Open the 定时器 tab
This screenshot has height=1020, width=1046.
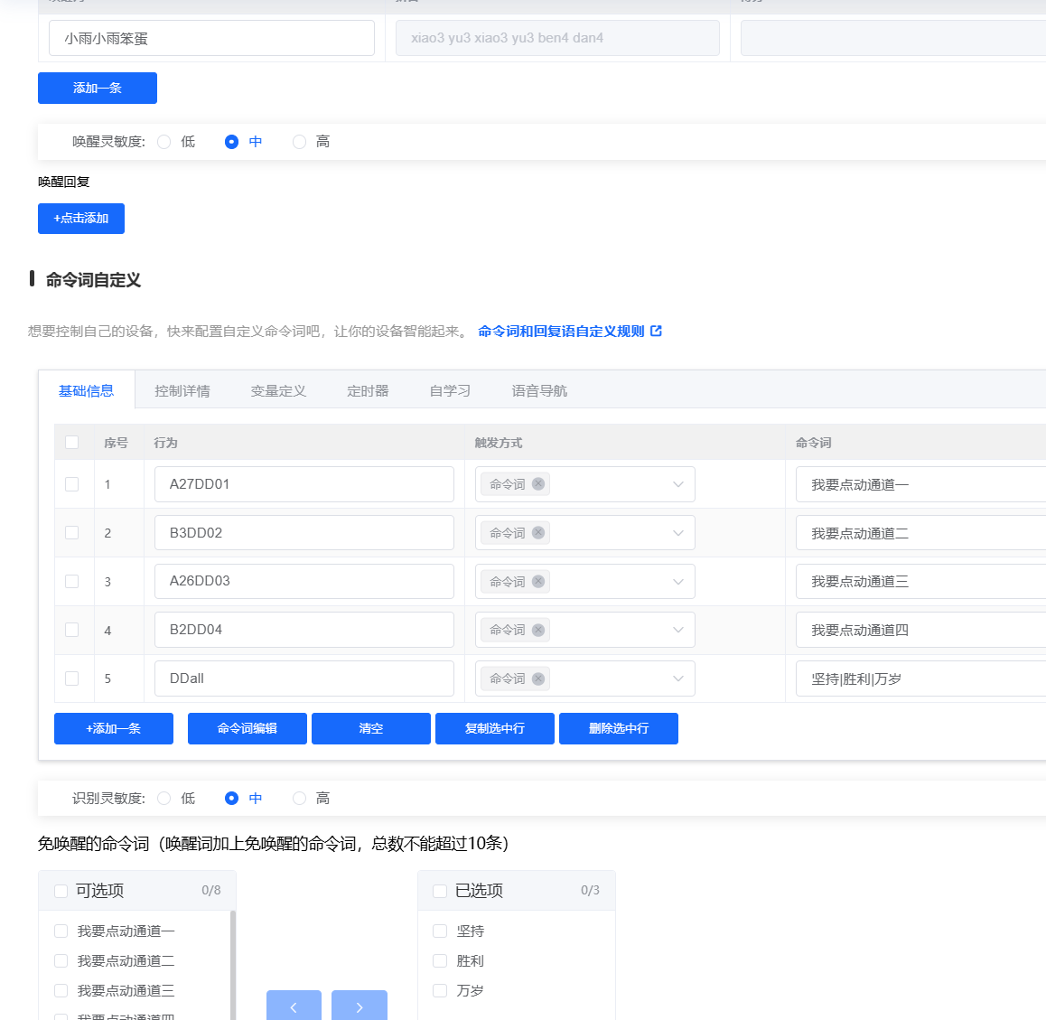[x=368, y=391]
